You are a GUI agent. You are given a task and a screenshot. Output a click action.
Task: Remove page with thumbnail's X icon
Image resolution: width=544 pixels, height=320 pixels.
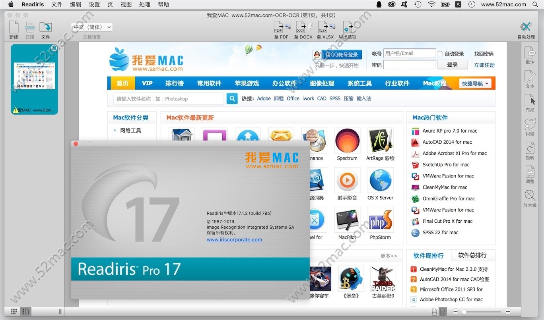point(54,48)
